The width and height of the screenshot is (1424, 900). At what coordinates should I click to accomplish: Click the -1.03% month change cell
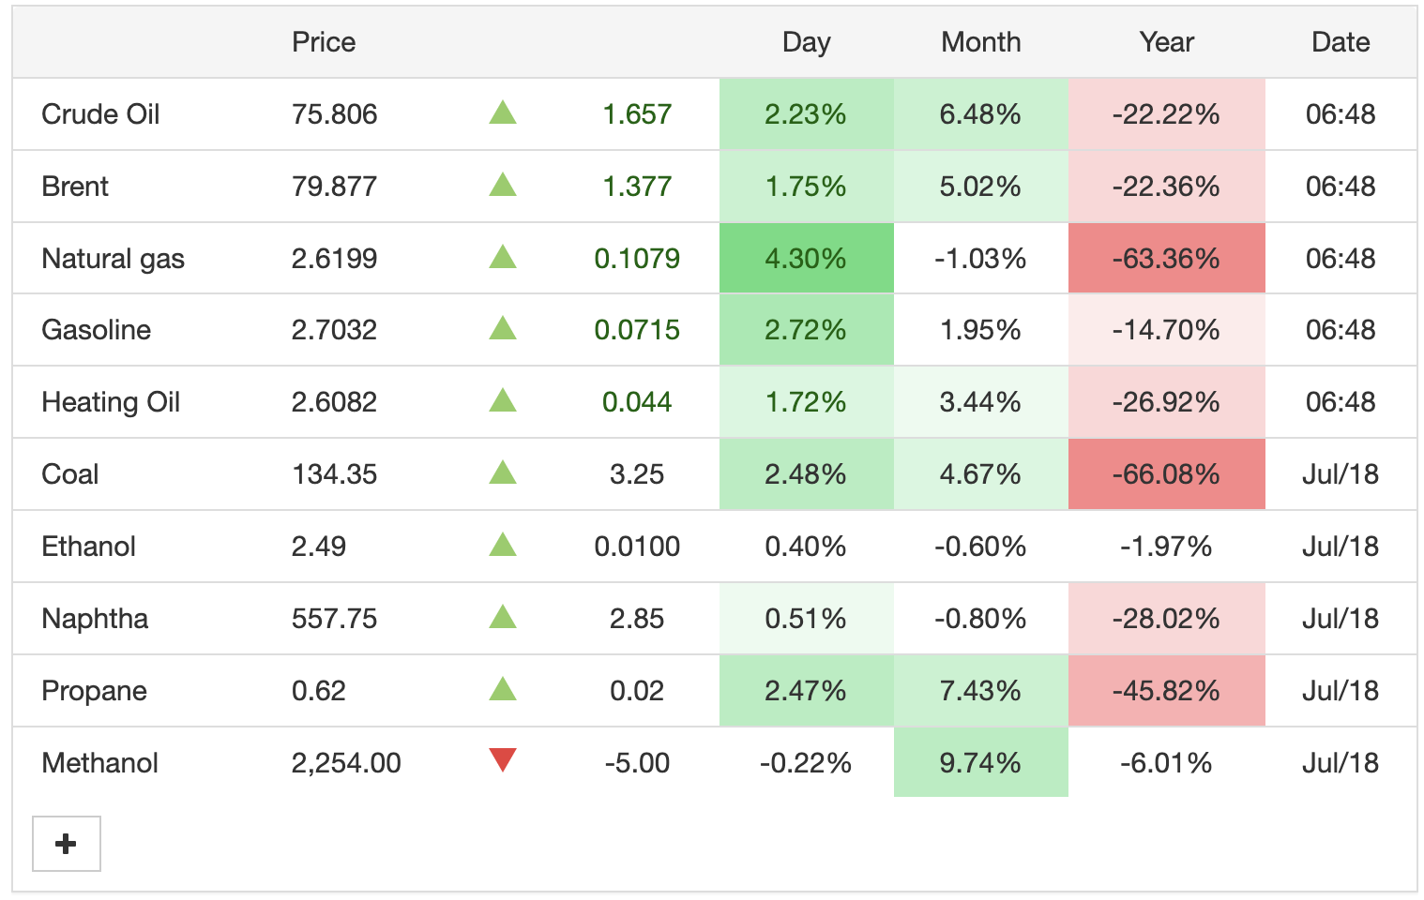click(x=980, y=258)
